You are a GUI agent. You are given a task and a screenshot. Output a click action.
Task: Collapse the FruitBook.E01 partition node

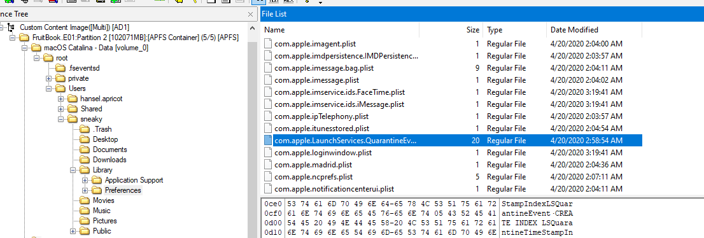tap(12, 38)
